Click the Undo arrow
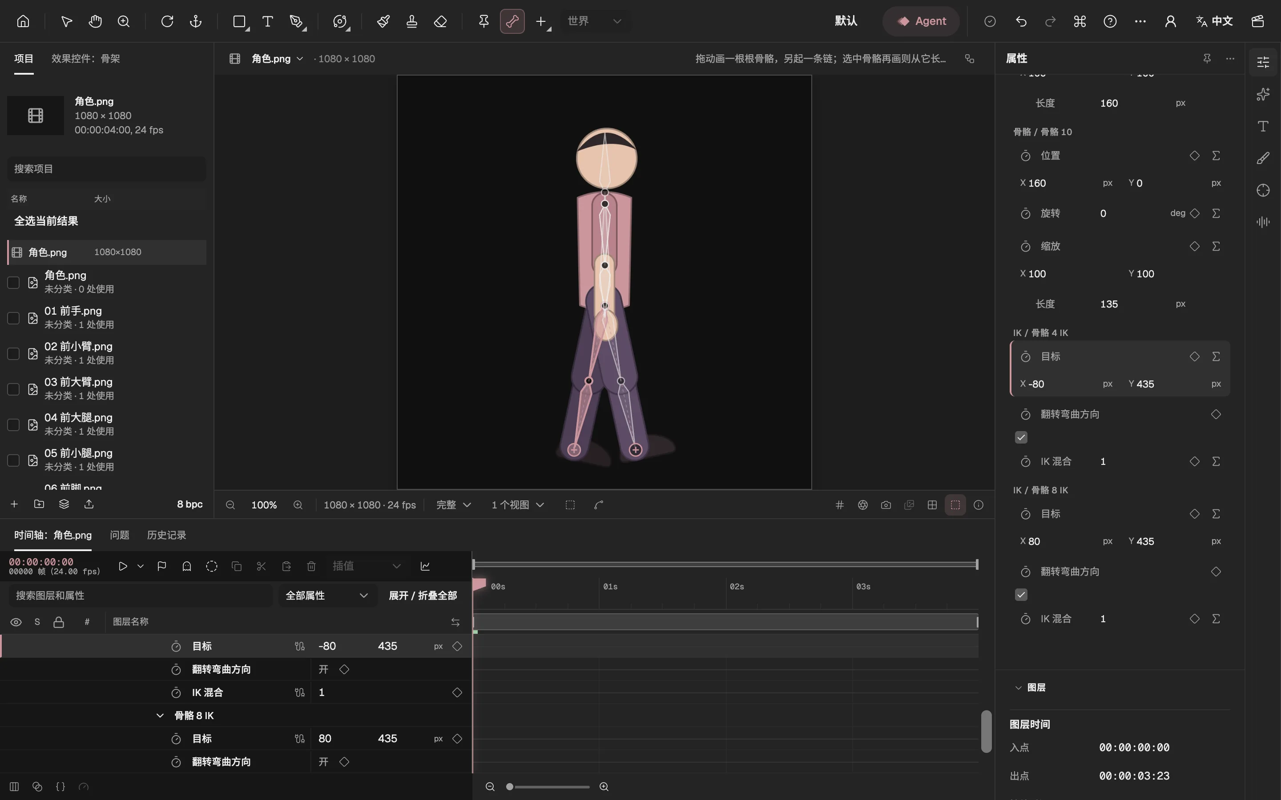This screenshot has width=1281, height=800. (x=1021, y=21)
